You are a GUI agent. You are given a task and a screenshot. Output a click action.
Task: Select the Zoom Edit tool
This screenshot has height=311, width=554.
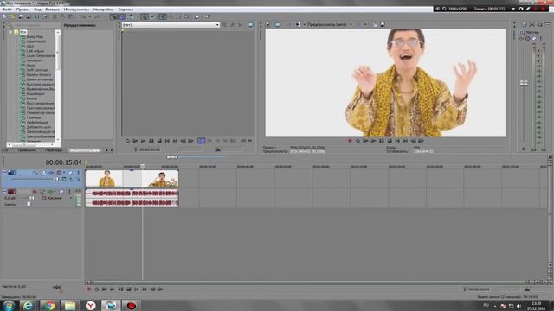coord(186,16)
